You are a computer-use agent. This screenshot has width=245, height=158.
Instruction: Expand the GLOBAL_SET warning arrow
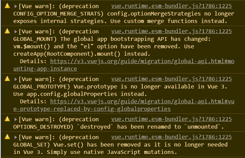click(16, 137)
